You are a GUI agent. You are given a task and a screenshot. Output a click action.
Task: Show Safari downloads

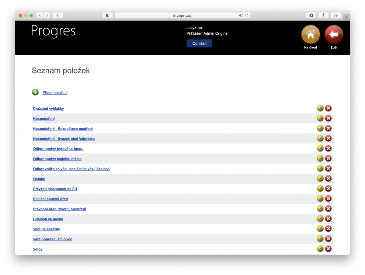(311, 15)
